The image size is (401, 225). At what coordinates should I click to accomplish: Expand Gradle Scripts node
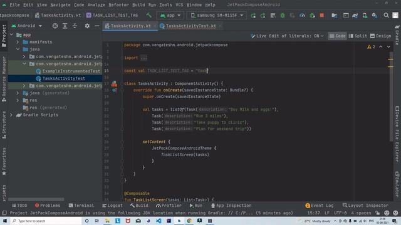pos(11,115)
